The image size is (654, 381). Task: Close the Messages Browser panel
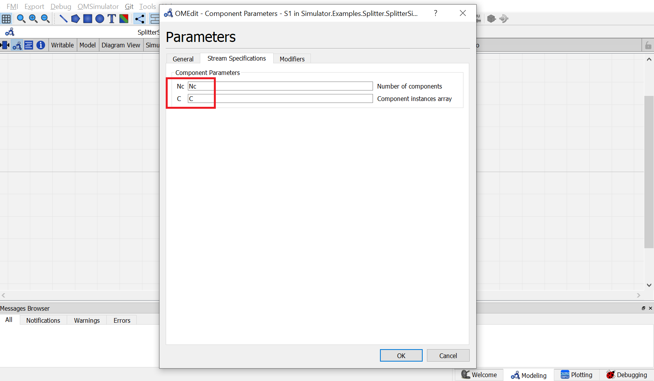coord(650,308)
